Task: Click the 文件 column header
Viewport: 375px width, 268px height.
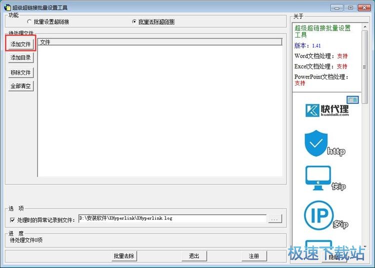Action: (160, 42)
